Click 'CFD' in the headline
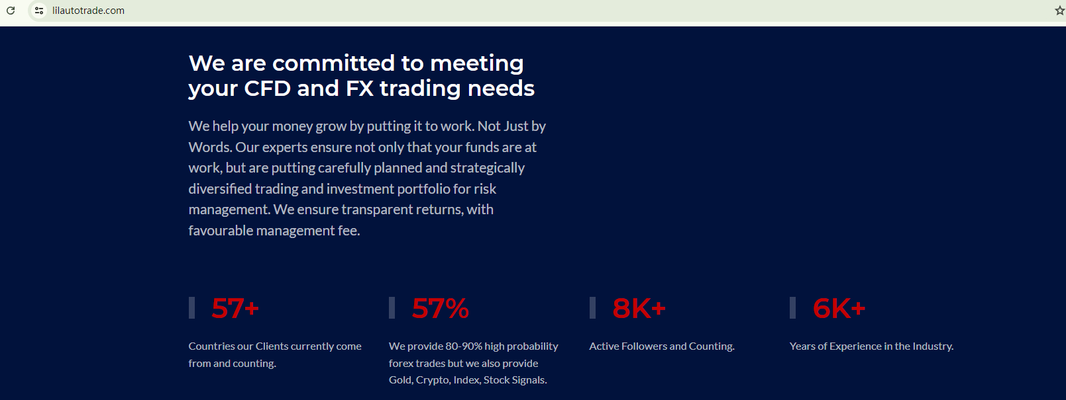This screenshot has height=400, width=1066. [267, 89]
